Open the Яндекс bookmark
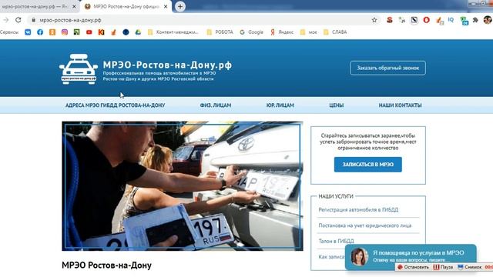This screenshot has width=493, height=277. point(282,32)
